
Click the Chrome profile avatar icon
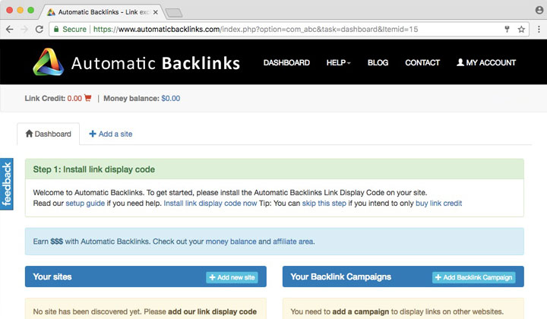pyautogui.click(x=539, y=10)
